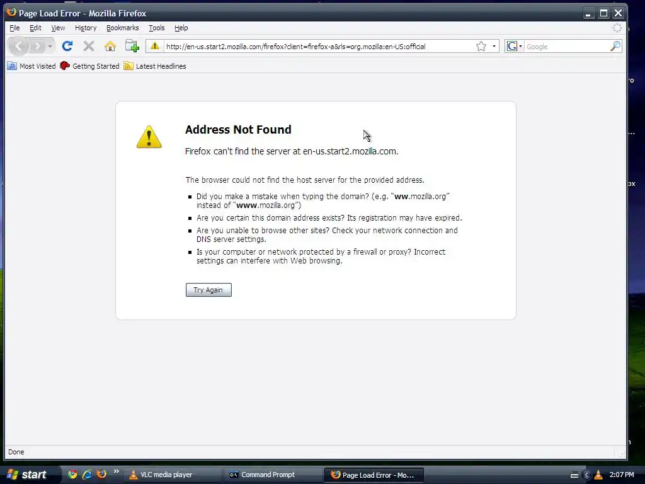
Task: Open the Help menu
Action: pos(181,28)
